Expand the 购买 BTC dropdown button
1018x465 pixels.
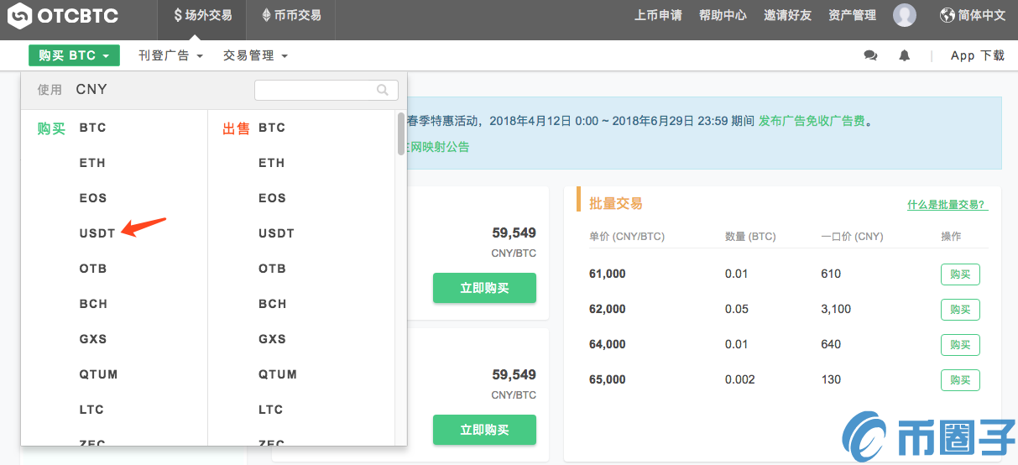coord(74,55)
